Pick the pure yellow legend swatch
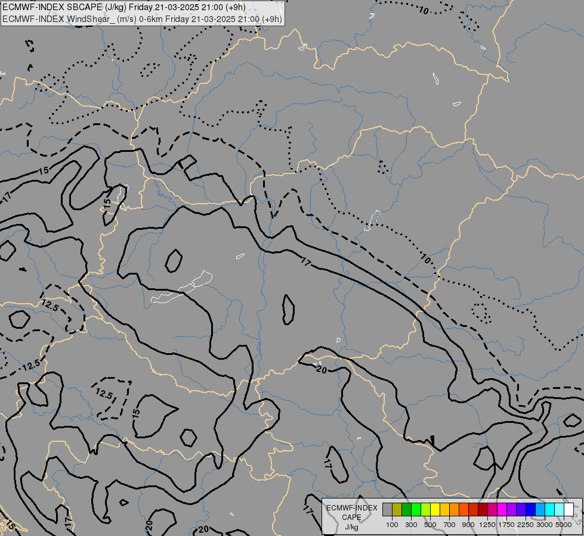Screen dimensions: 584x536 [435, 509]
